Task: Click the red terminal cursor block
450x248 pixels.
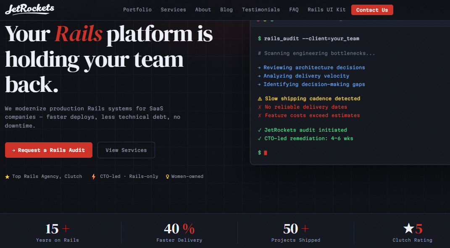Action: [266, 153]
